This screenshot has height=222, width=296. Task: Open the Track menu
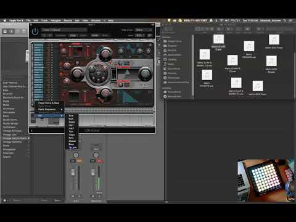(x=44, y=20)
